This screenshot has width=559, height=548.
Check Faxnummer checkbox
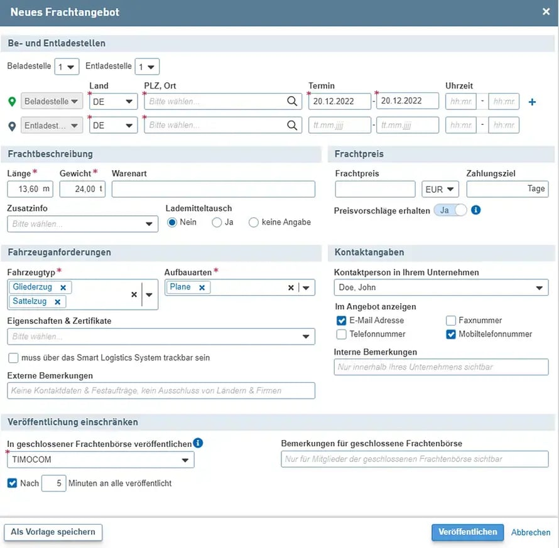coord(450,321)
